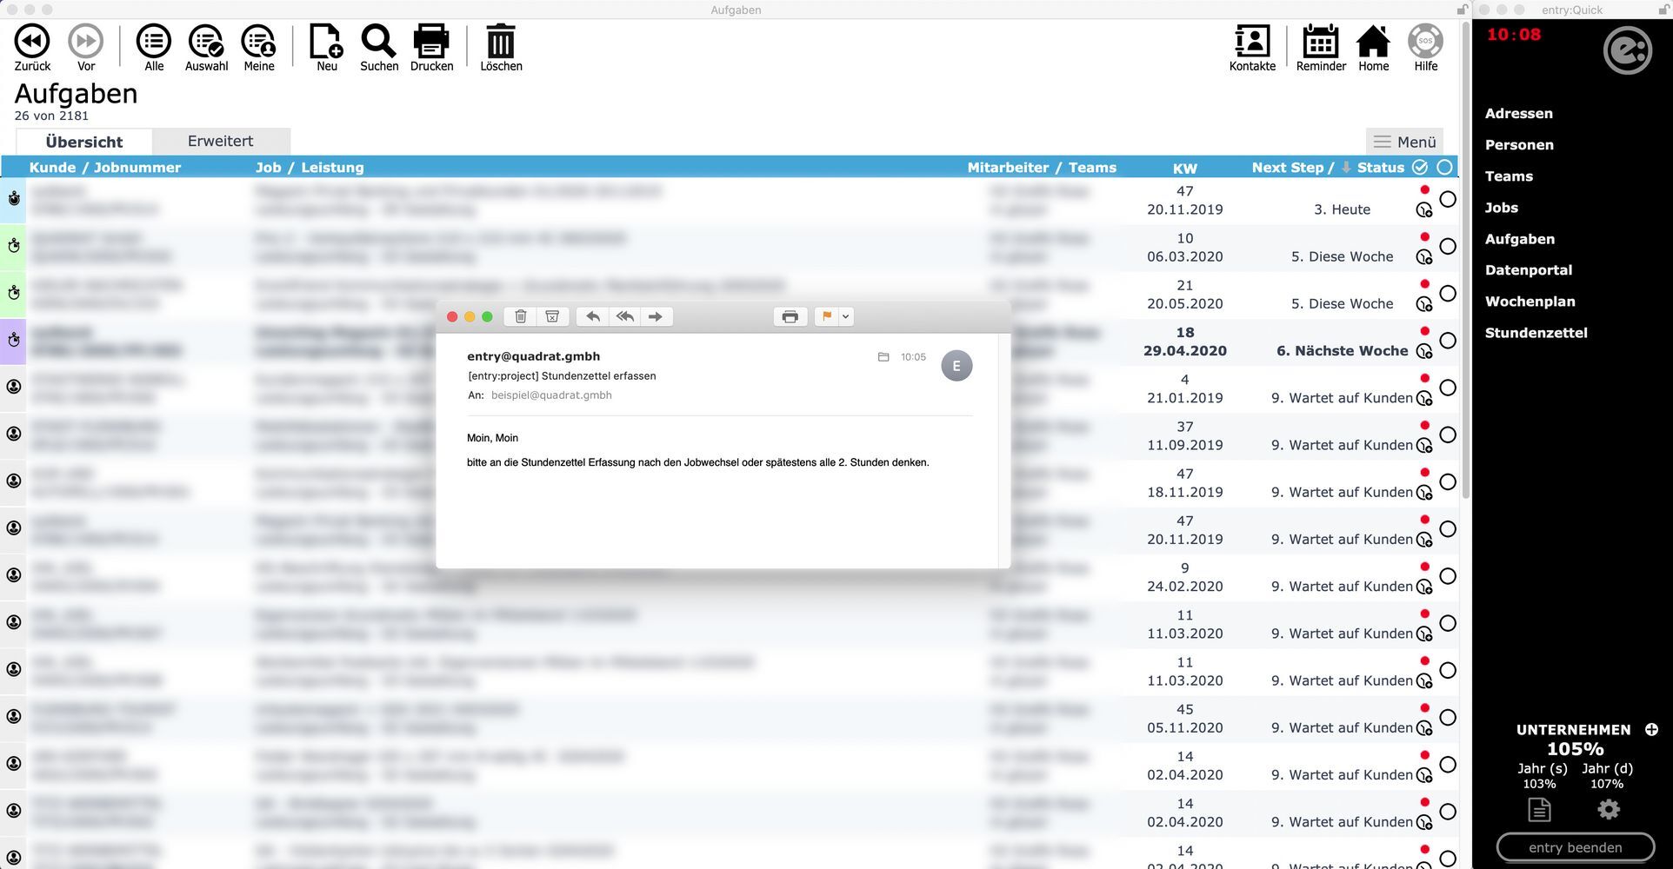Add time entry for the 06.03.2020 row
Screen dimensions: 1673x869
click(x=1424, y=256)
